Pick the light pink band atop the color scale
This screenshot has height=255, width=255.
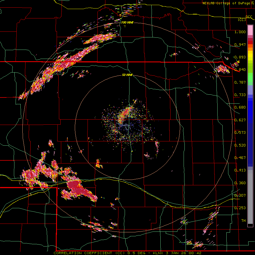[250, 30]
